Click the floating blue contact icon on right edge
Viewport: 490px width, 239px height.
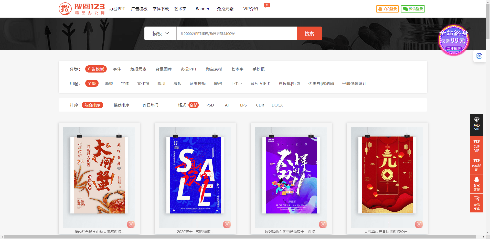click(x=479, y=56)
